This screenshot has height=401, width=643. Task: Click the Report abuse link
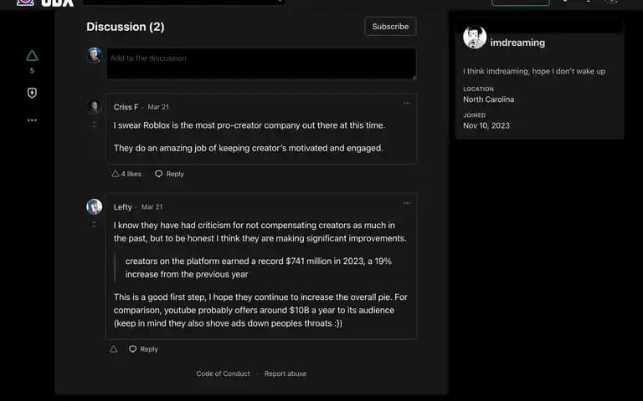coord(285,373)
